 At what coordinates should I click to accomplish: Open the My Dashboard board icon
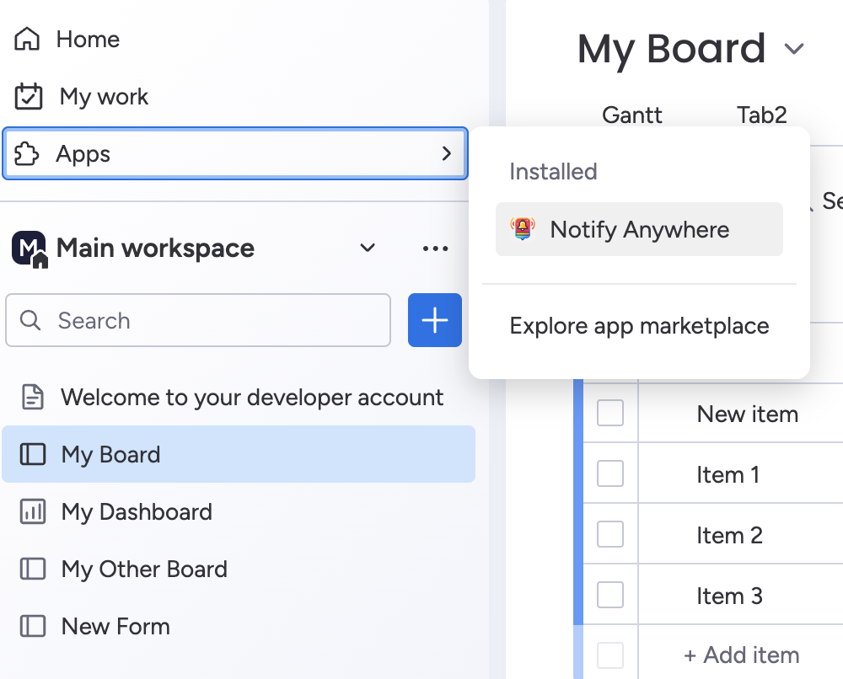(33, 511)
